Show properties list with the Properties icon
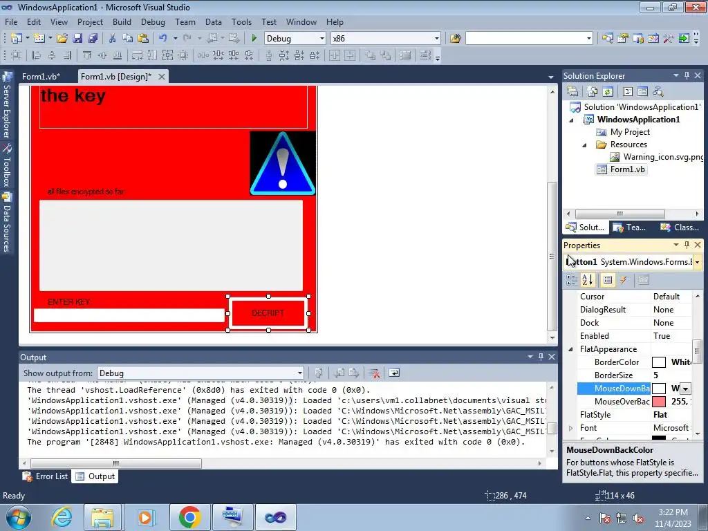 pyautogui.click(x=608, y=280)
